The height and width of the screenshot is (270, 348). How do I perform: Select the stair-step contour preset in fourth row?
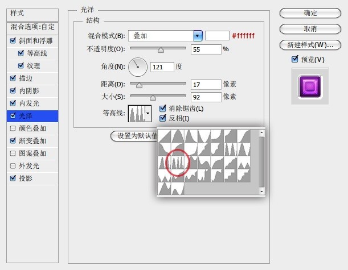click(231, 176)
